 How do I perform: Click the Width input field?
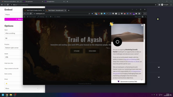click(x=14, y=57)
